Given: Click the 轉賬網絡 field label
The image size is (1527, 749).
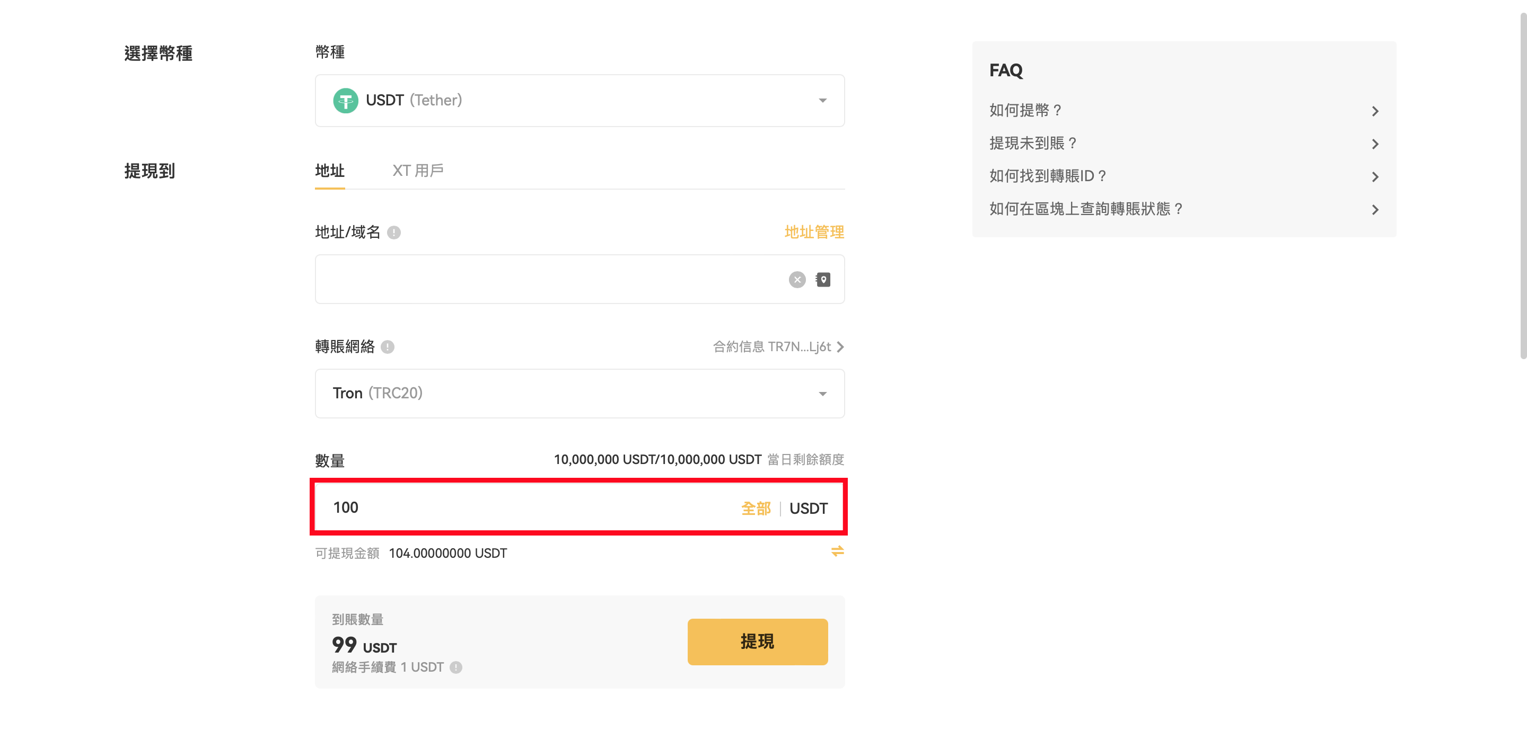Looking at the screenshot, I should point(345,346).
